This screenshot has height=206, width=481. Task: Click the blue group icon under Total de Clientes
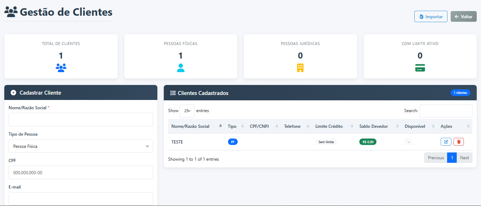coord(61,68)
